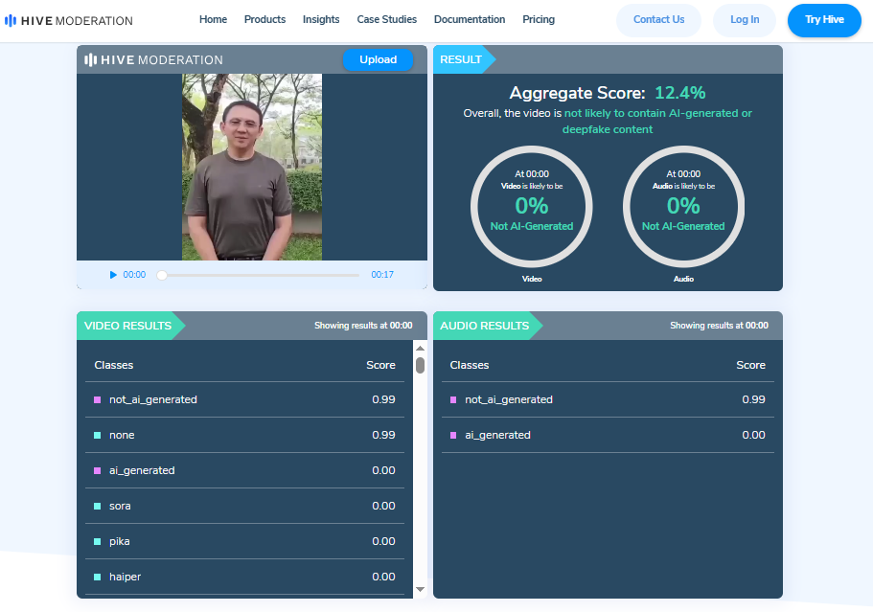Click the cyan square beside pika class

point(98,541)
